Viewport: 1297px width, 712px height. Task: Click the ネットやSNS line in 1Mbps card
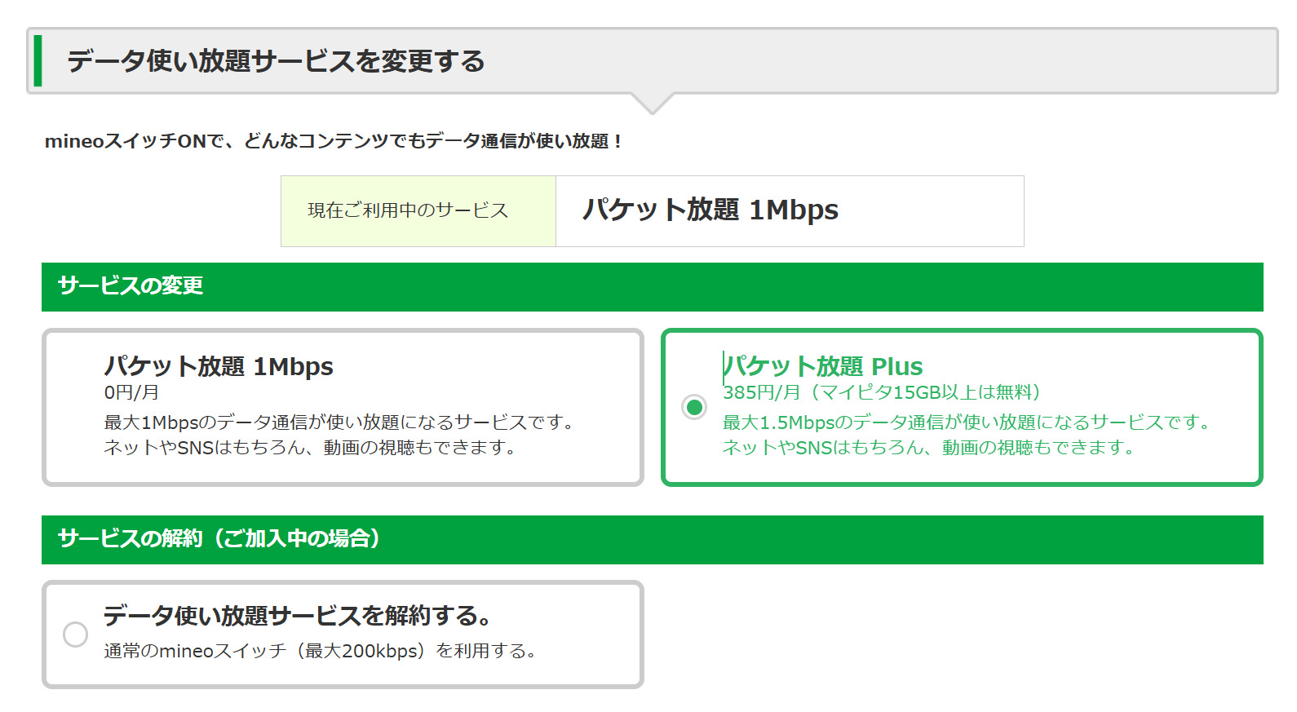309,448
